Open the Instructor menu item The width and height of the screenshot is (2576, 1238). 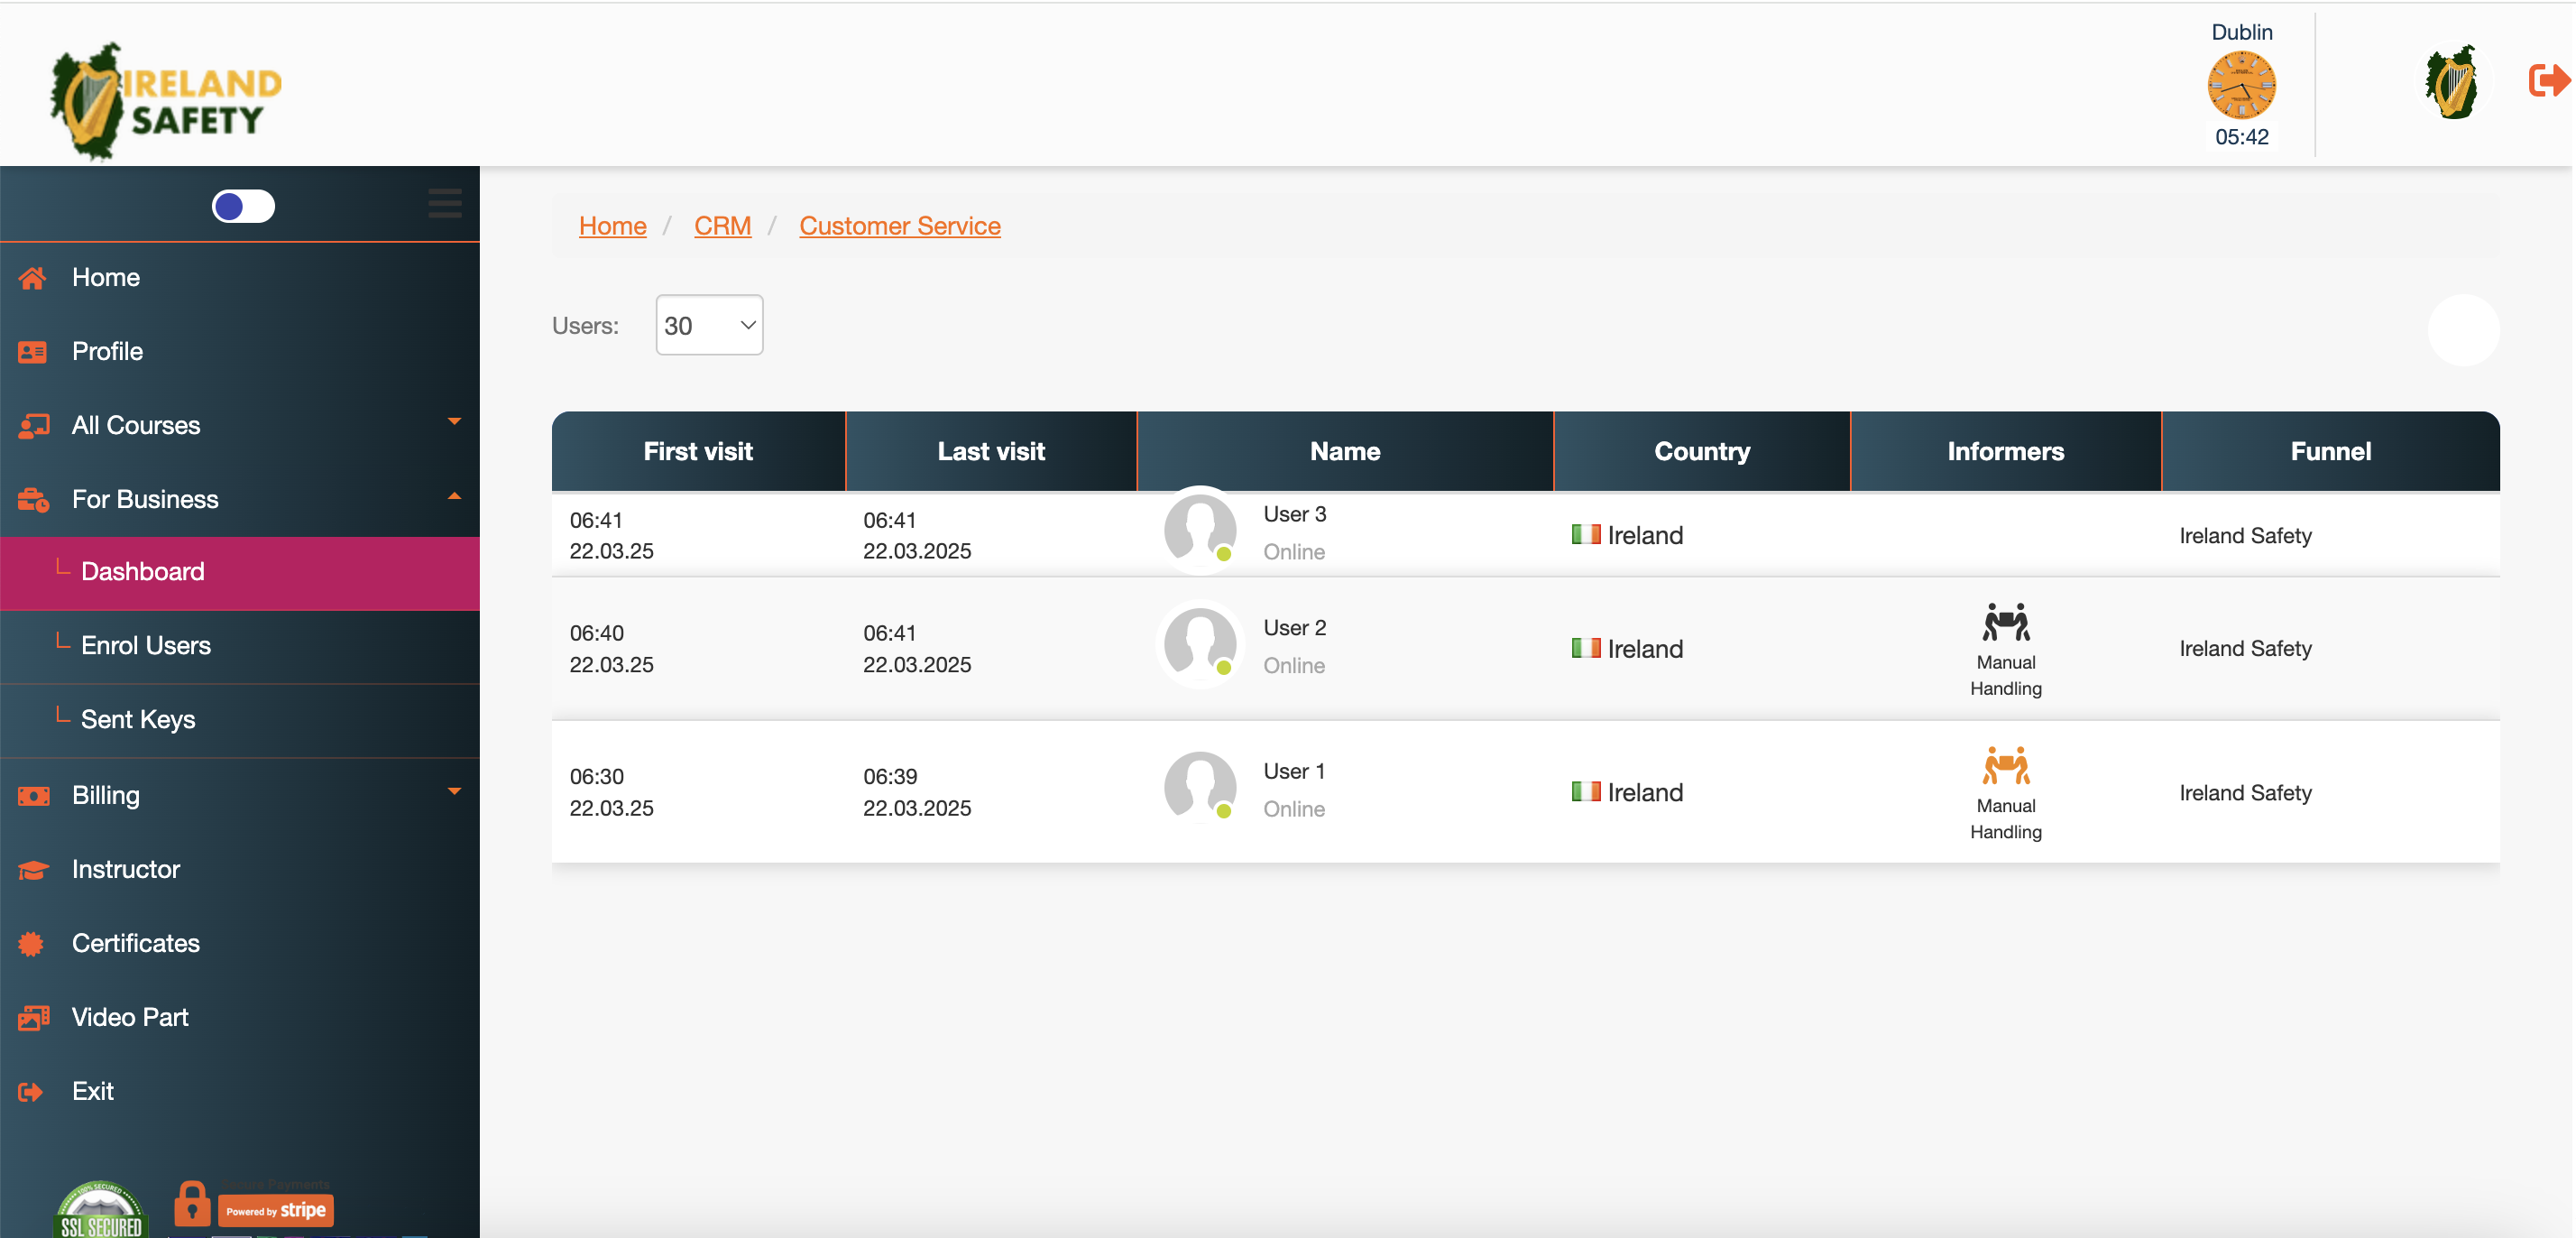pos(240,870)
